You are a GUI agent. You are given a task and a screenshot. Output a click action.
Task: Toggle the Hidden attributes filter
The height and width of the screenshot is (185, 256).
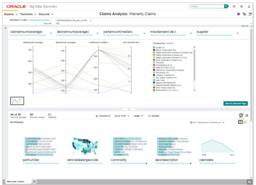(153, 116)
